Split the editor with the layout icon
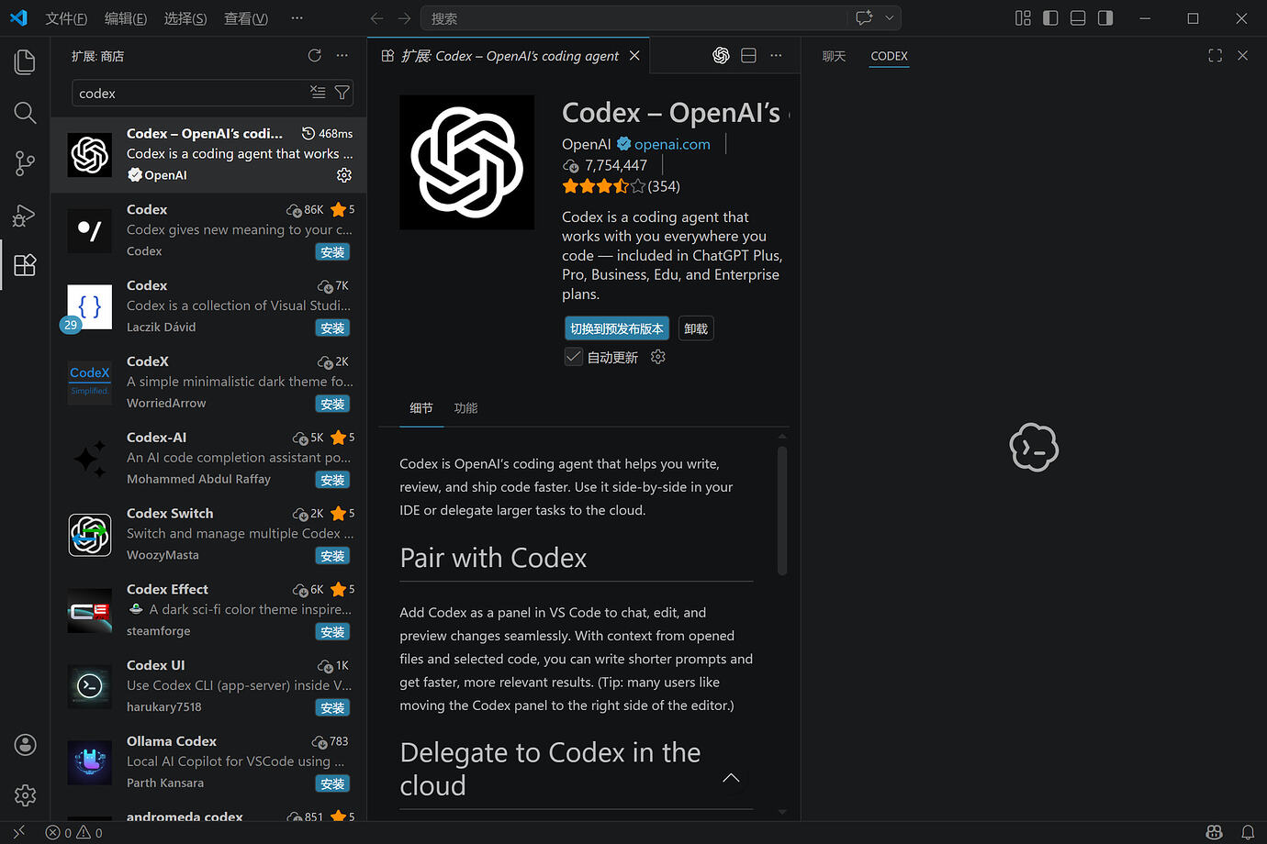 (x=749, y=56)
